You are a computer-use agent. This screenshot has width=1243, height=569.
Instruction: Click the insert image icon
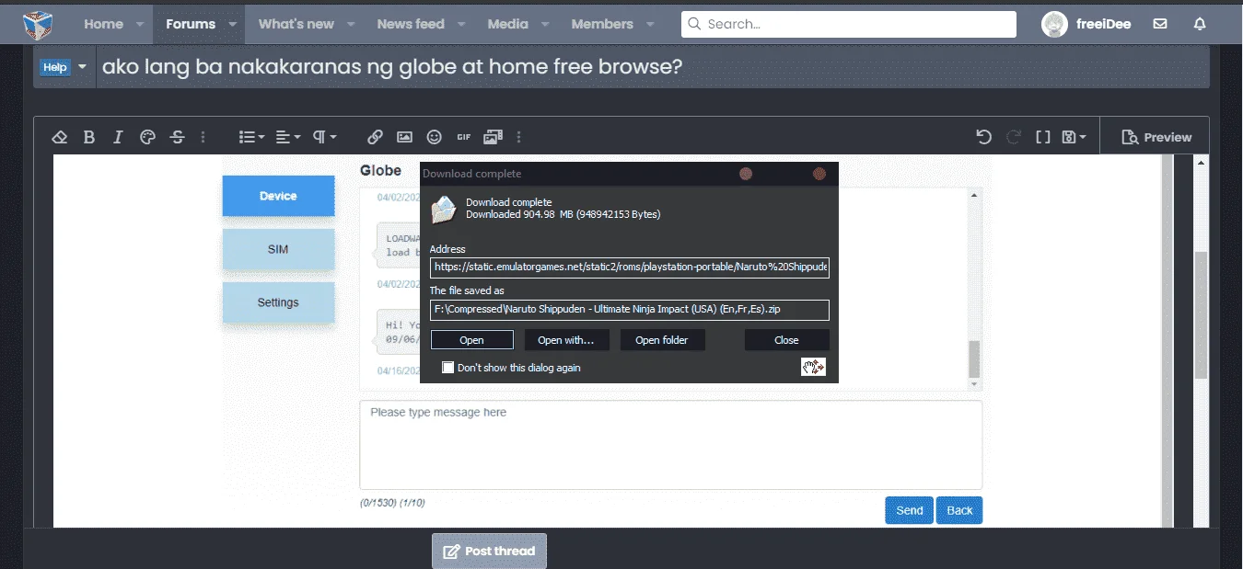click(x=404, y=137)
